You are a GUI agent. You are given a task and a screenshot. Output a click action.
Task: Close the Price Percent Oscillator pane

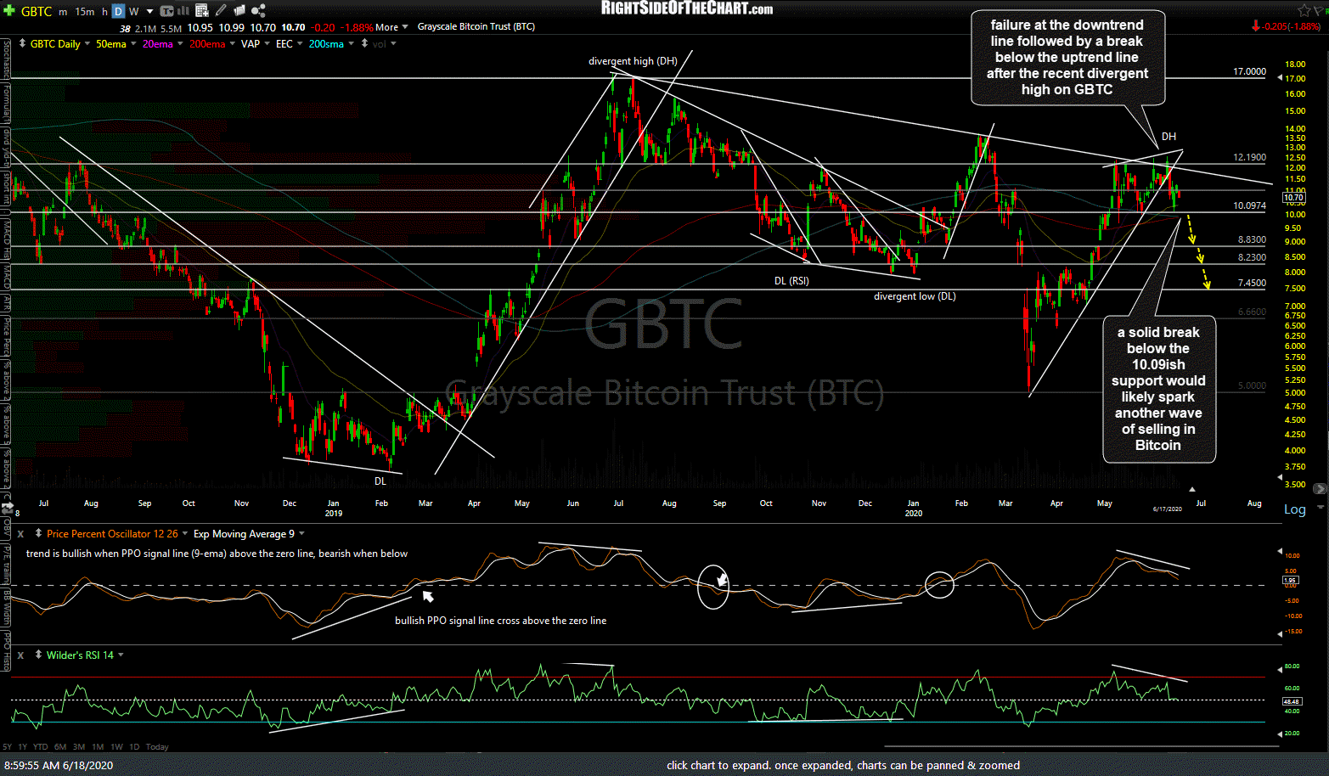point(20,534)
